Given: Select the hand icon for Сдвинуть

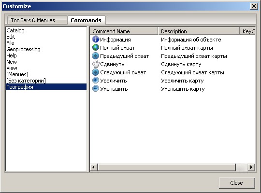Looking at the screenshot, I should coord(96,64).
